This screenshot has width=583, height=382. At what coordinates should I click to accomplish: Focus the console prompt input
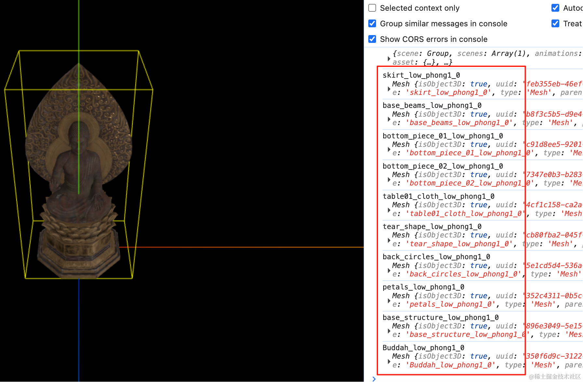[478, 379]
